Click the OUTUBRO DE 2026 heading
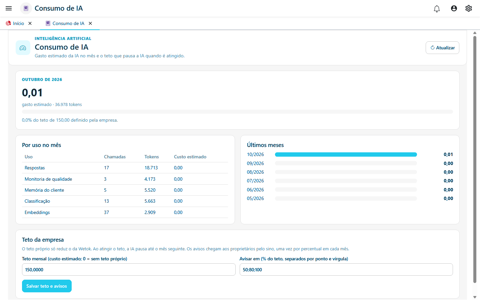 [42, 80]
